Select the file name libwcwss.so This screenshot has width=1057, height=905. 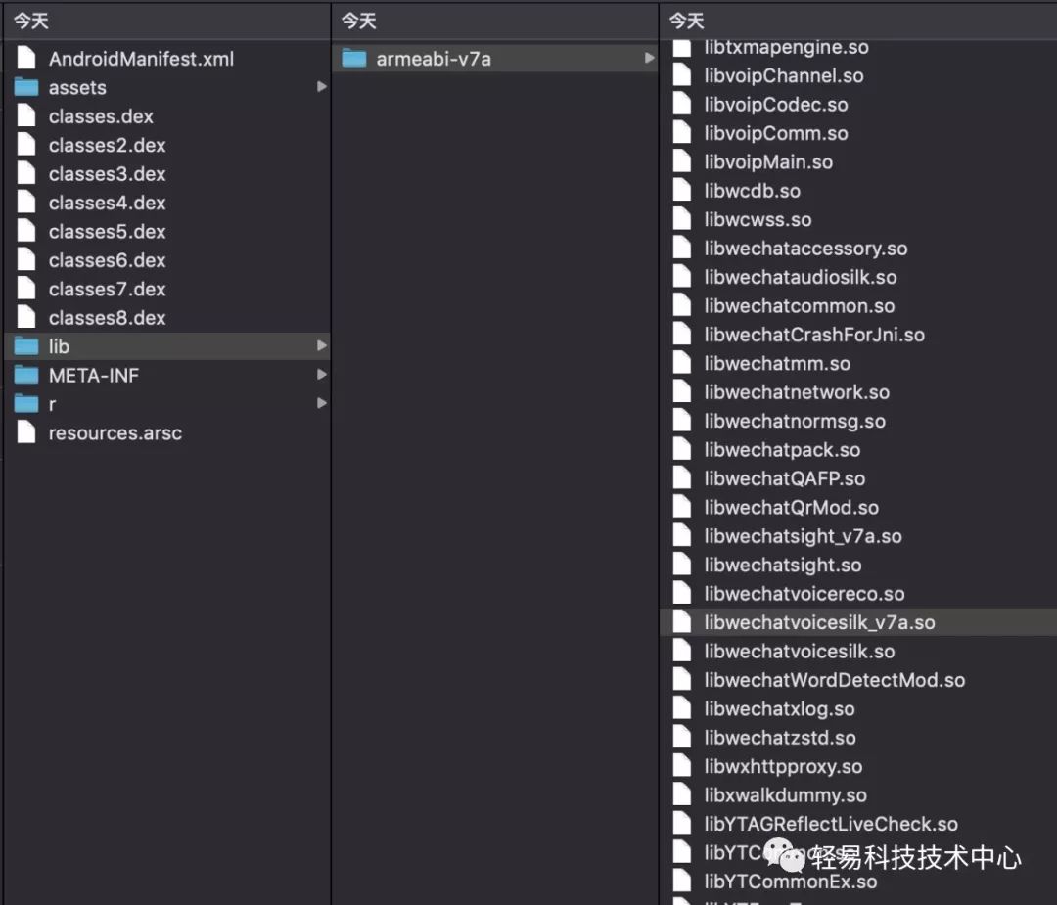pos(758,220)
